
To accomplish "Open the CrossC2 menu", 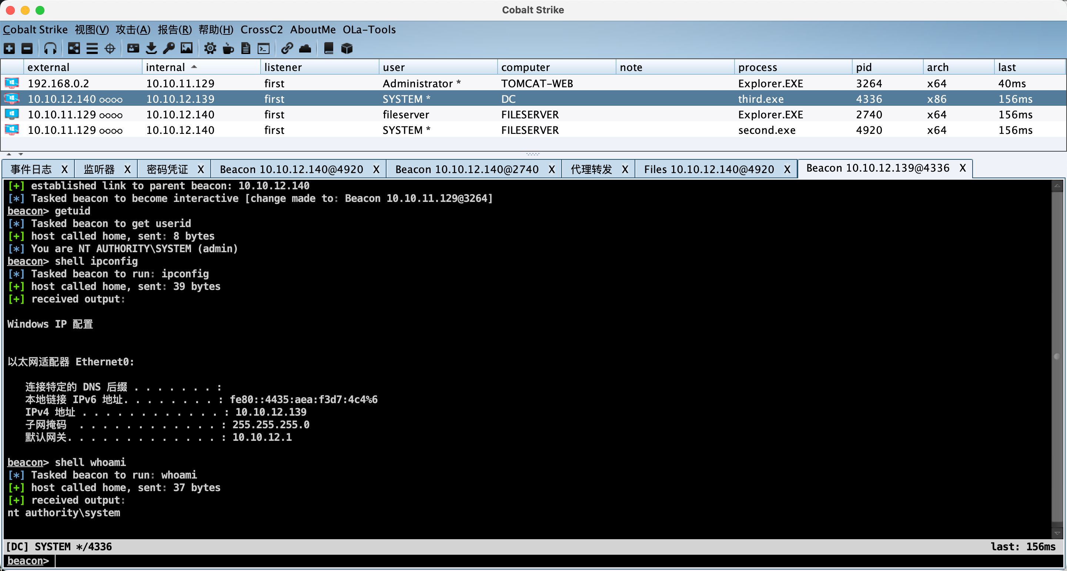I will point(261,30).
